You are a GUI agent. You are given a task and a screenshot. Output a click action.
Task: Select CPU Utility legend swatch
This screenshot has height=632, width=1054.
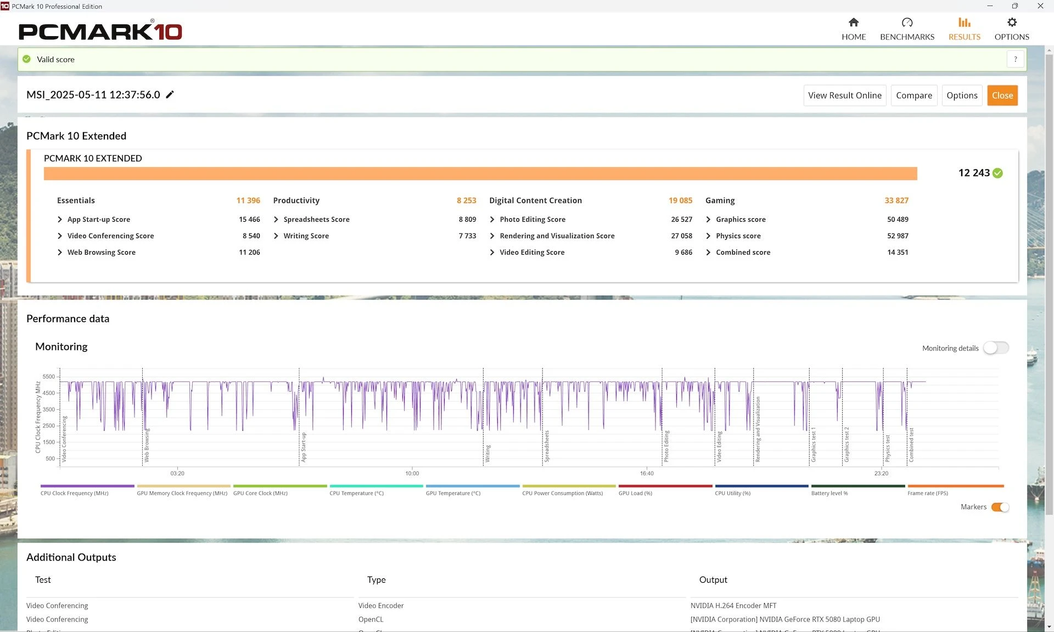[x=761, y=486]
